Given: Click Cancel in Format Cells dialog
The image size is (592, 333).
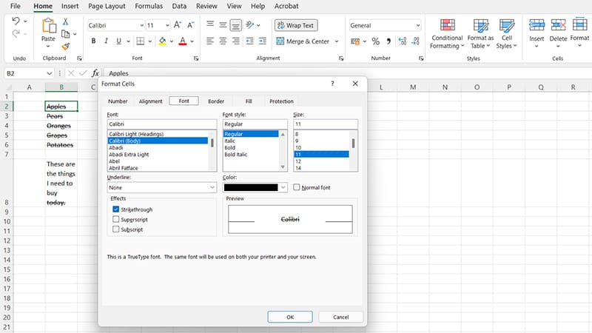Looking at the screenshot, I should point(341,317).
